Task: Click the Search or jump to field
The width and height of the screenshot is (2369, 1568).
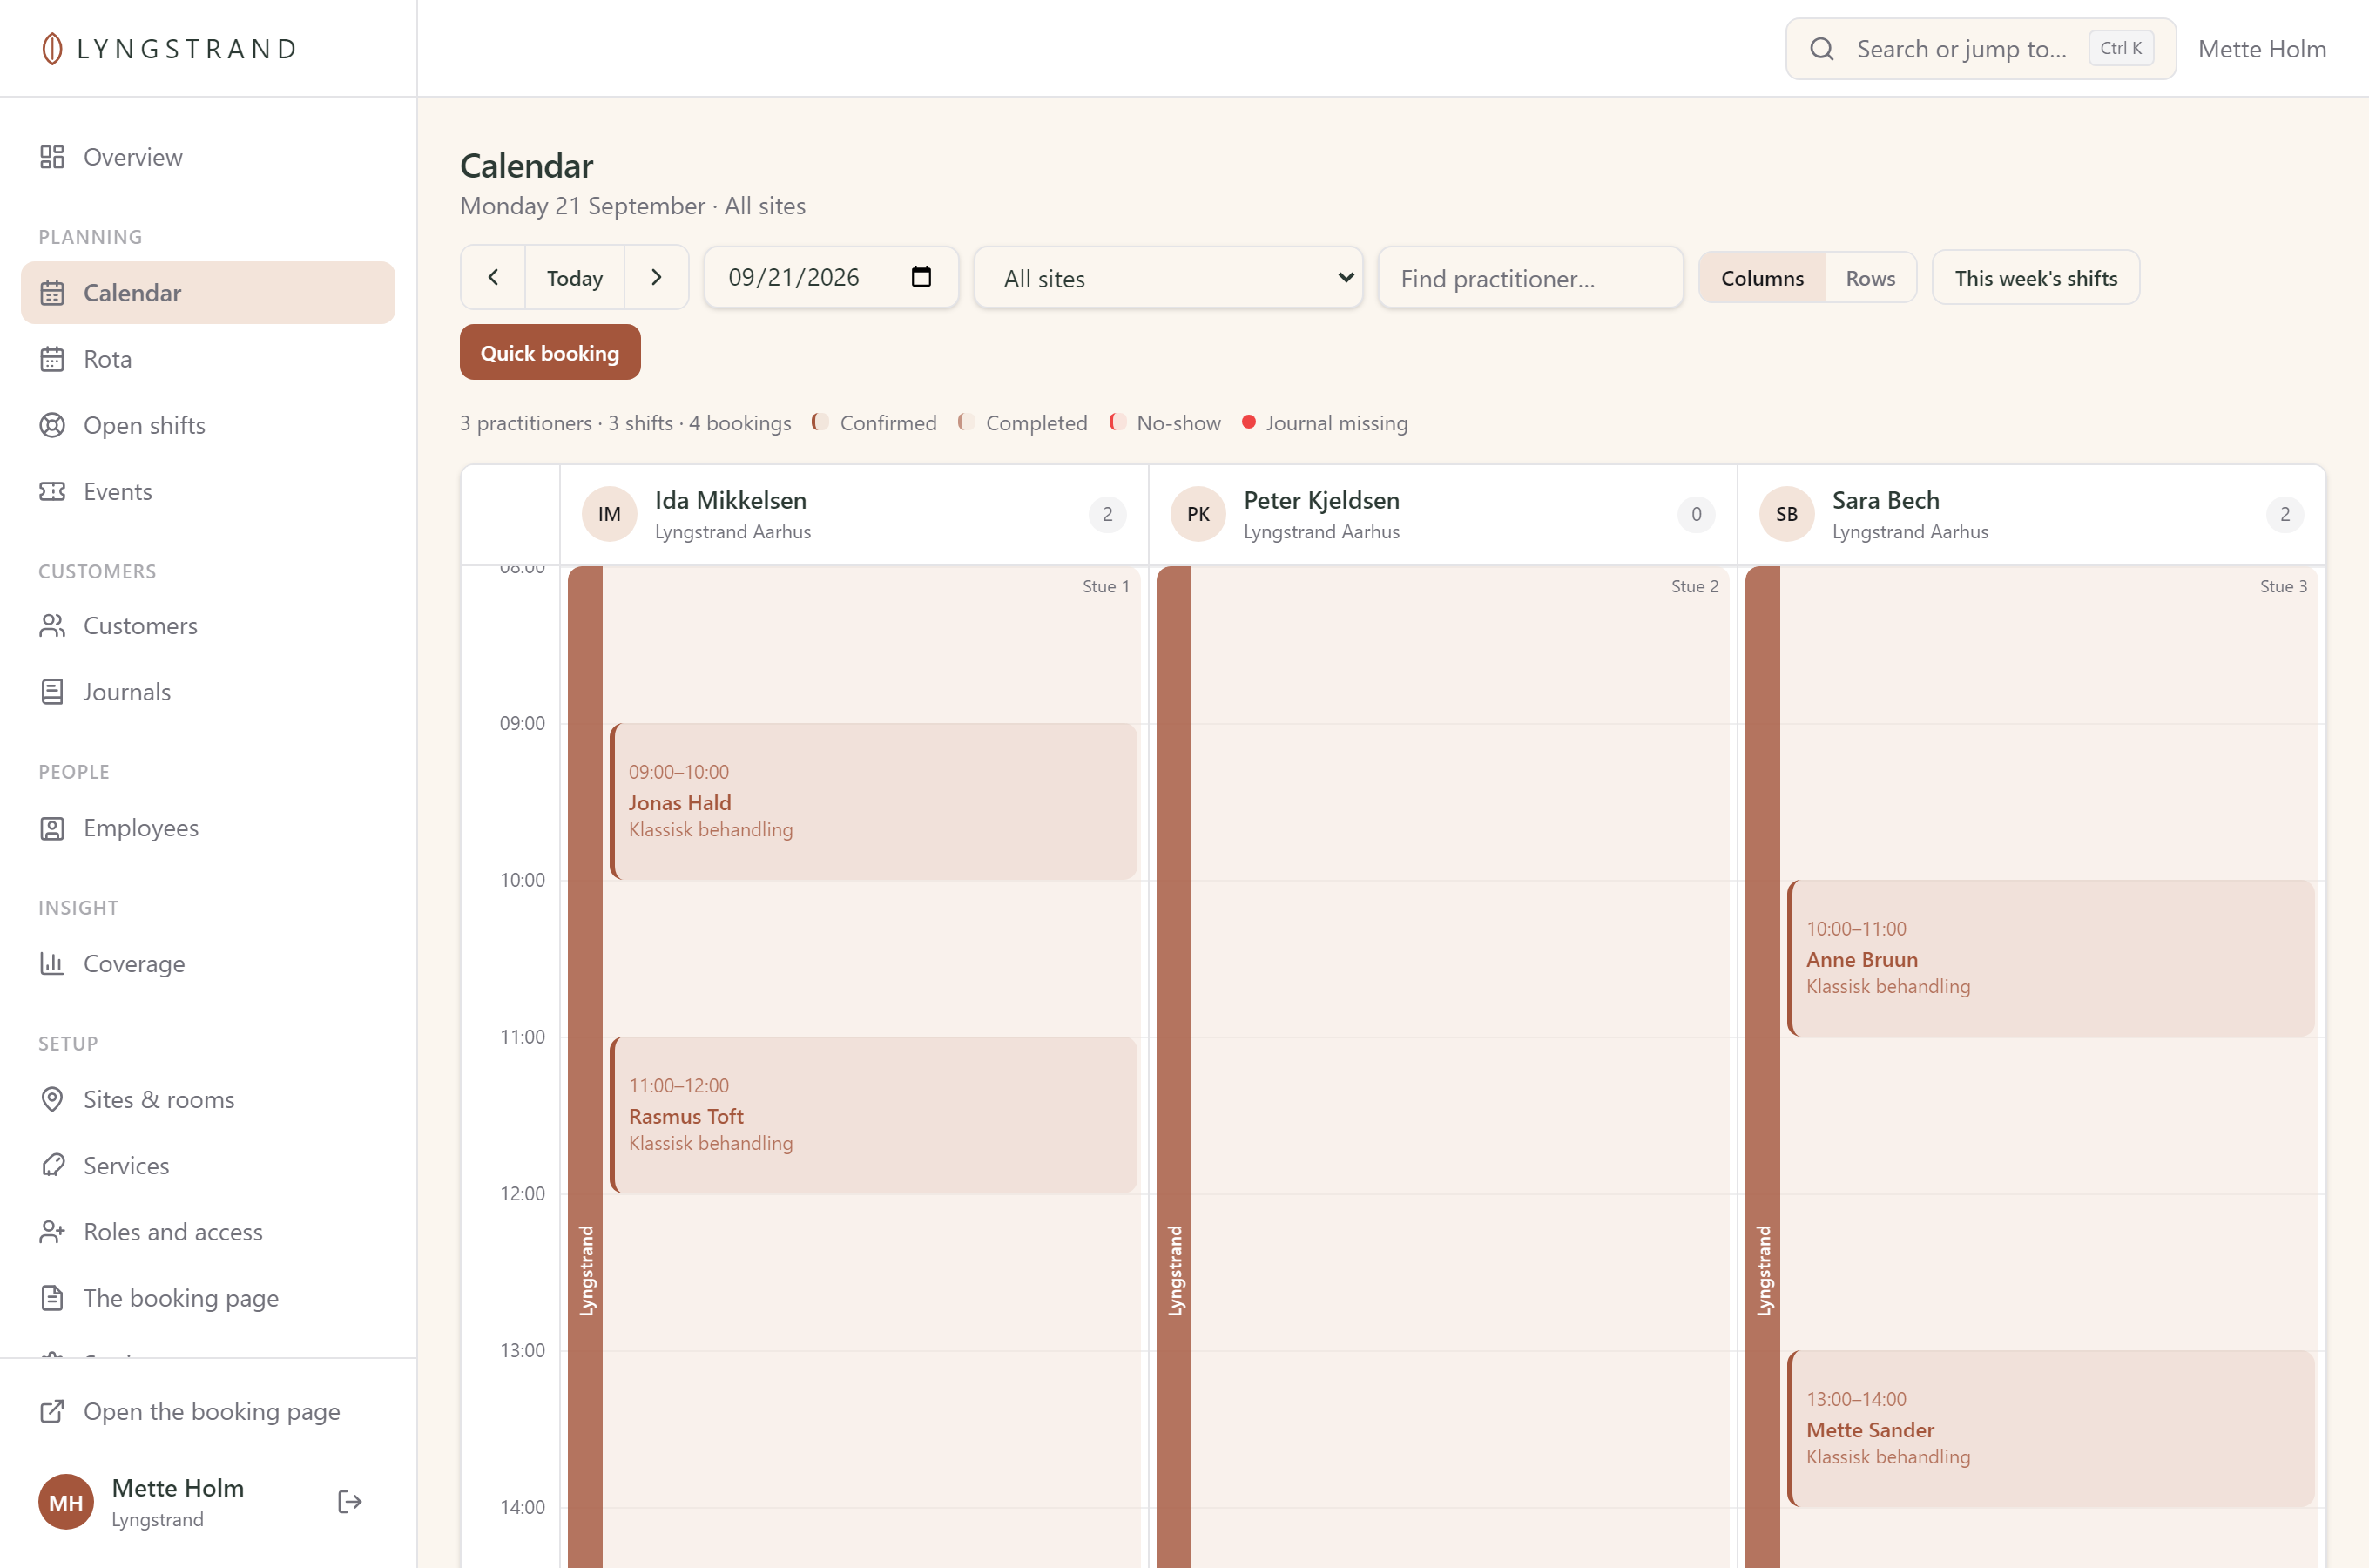Action: pos(1981,48)
